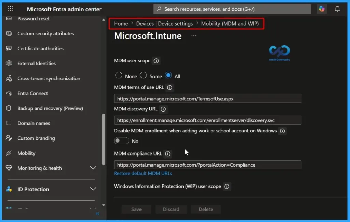This screenshot has width=350, height=222.
Task: Click the Cross-tenant synchronization icon
Action: [x=9, y=78]
